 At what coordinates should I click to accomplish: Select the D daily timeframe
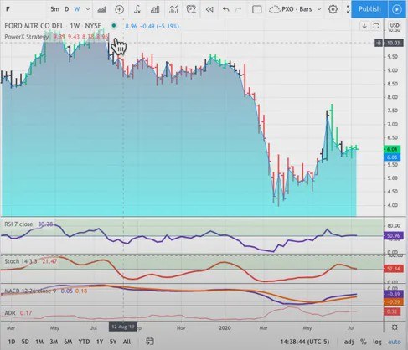click(67, 9)
